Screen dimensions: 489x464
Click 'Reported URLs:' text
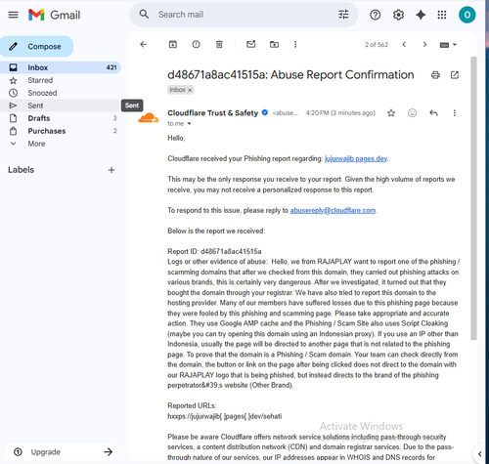pyautogui.click(x=192, y=405)
